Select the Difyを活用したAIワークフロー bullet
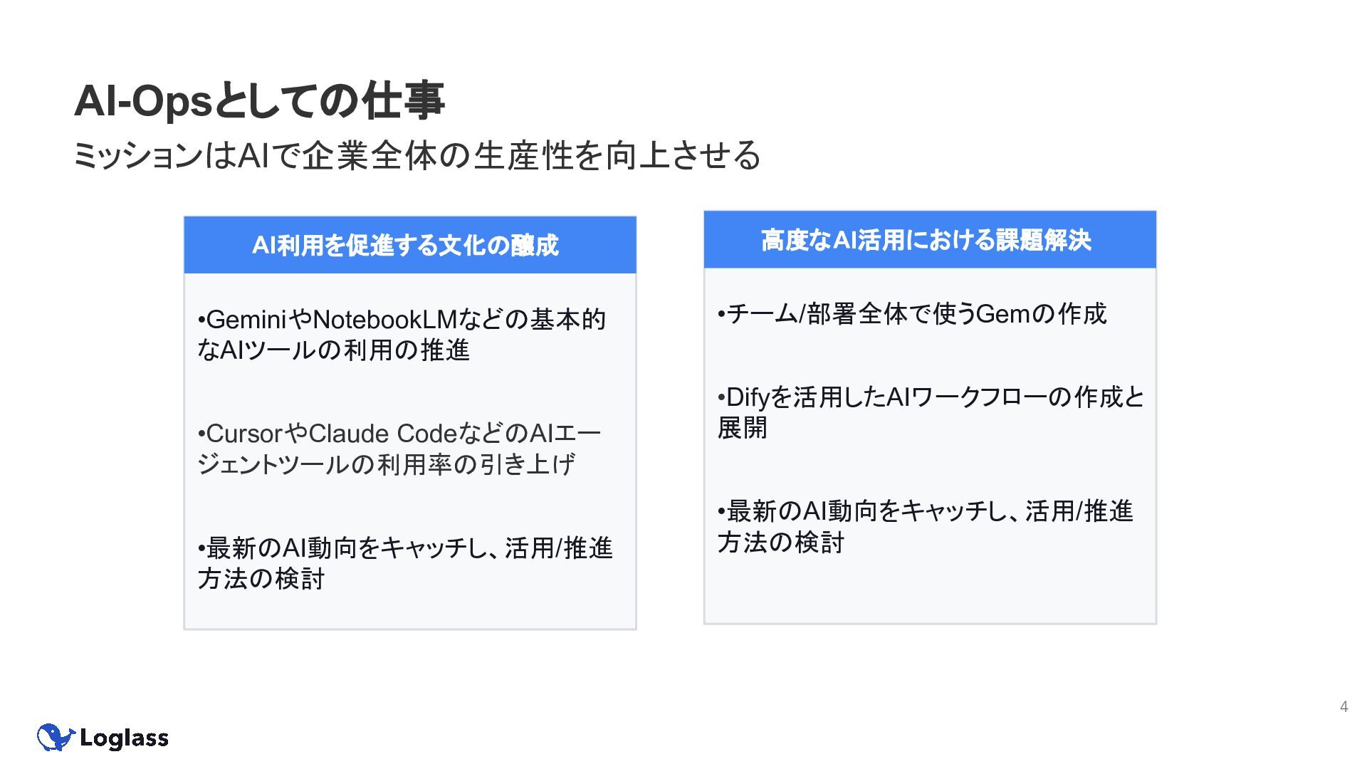The width and height of the screenshot is (1367, 769). coord(931,412)
